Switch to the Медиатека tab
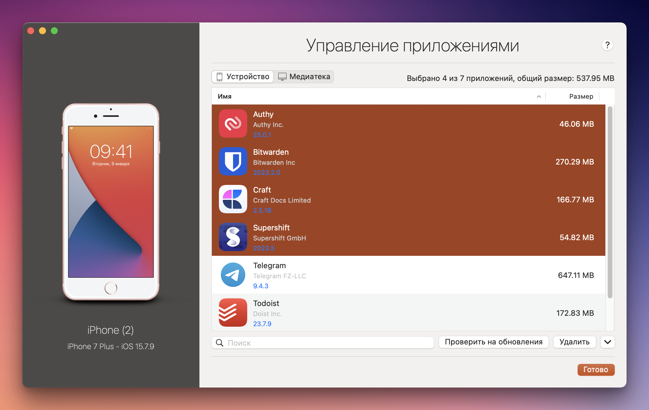The width and height of the screenshot is (649, 410). click(304, 77)
